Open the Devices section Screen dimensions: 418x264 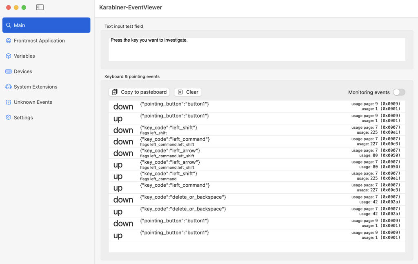(22, 71)
